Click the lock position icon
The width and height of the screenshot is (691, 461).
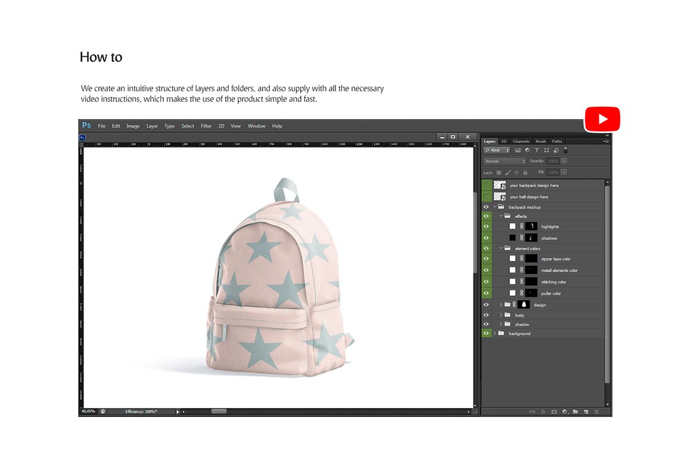[x=516, y=173]
